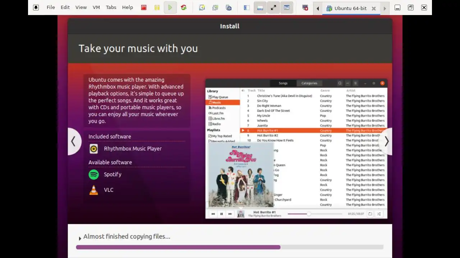
Task: Click the previous tab arrow
Action: [318, 8]
